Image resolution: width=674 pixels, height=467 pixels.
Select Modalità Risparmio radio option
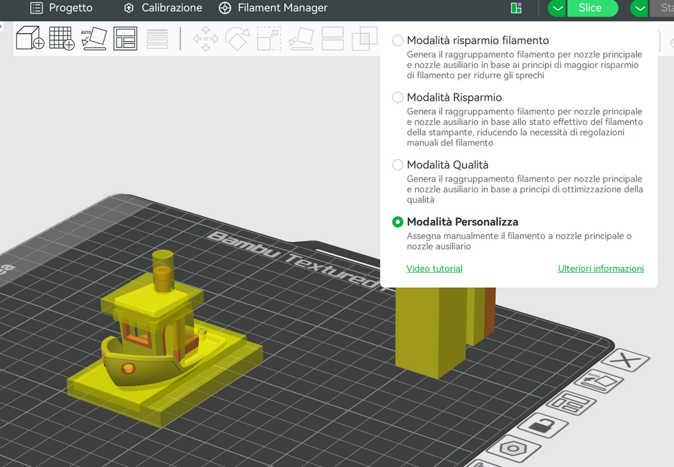tap(398, 97)
